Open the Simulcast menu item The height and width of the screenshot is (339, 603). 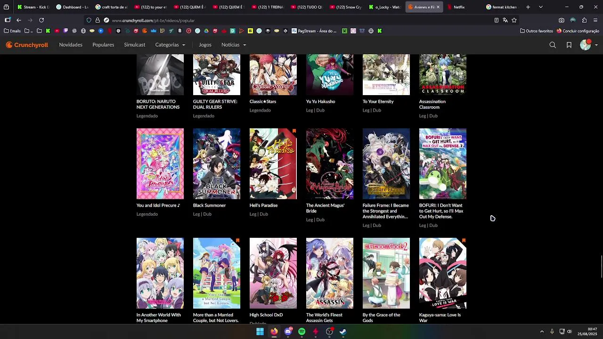click(135, 45)
